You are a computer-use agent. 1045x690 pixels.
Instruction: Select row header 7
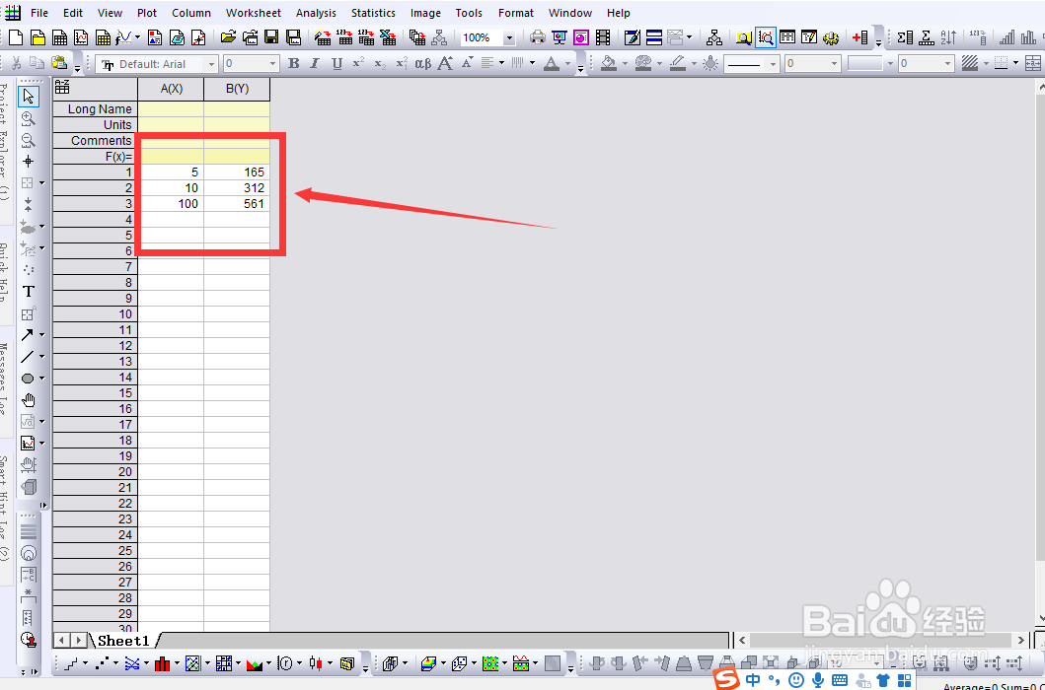click(x=96, y=266)
